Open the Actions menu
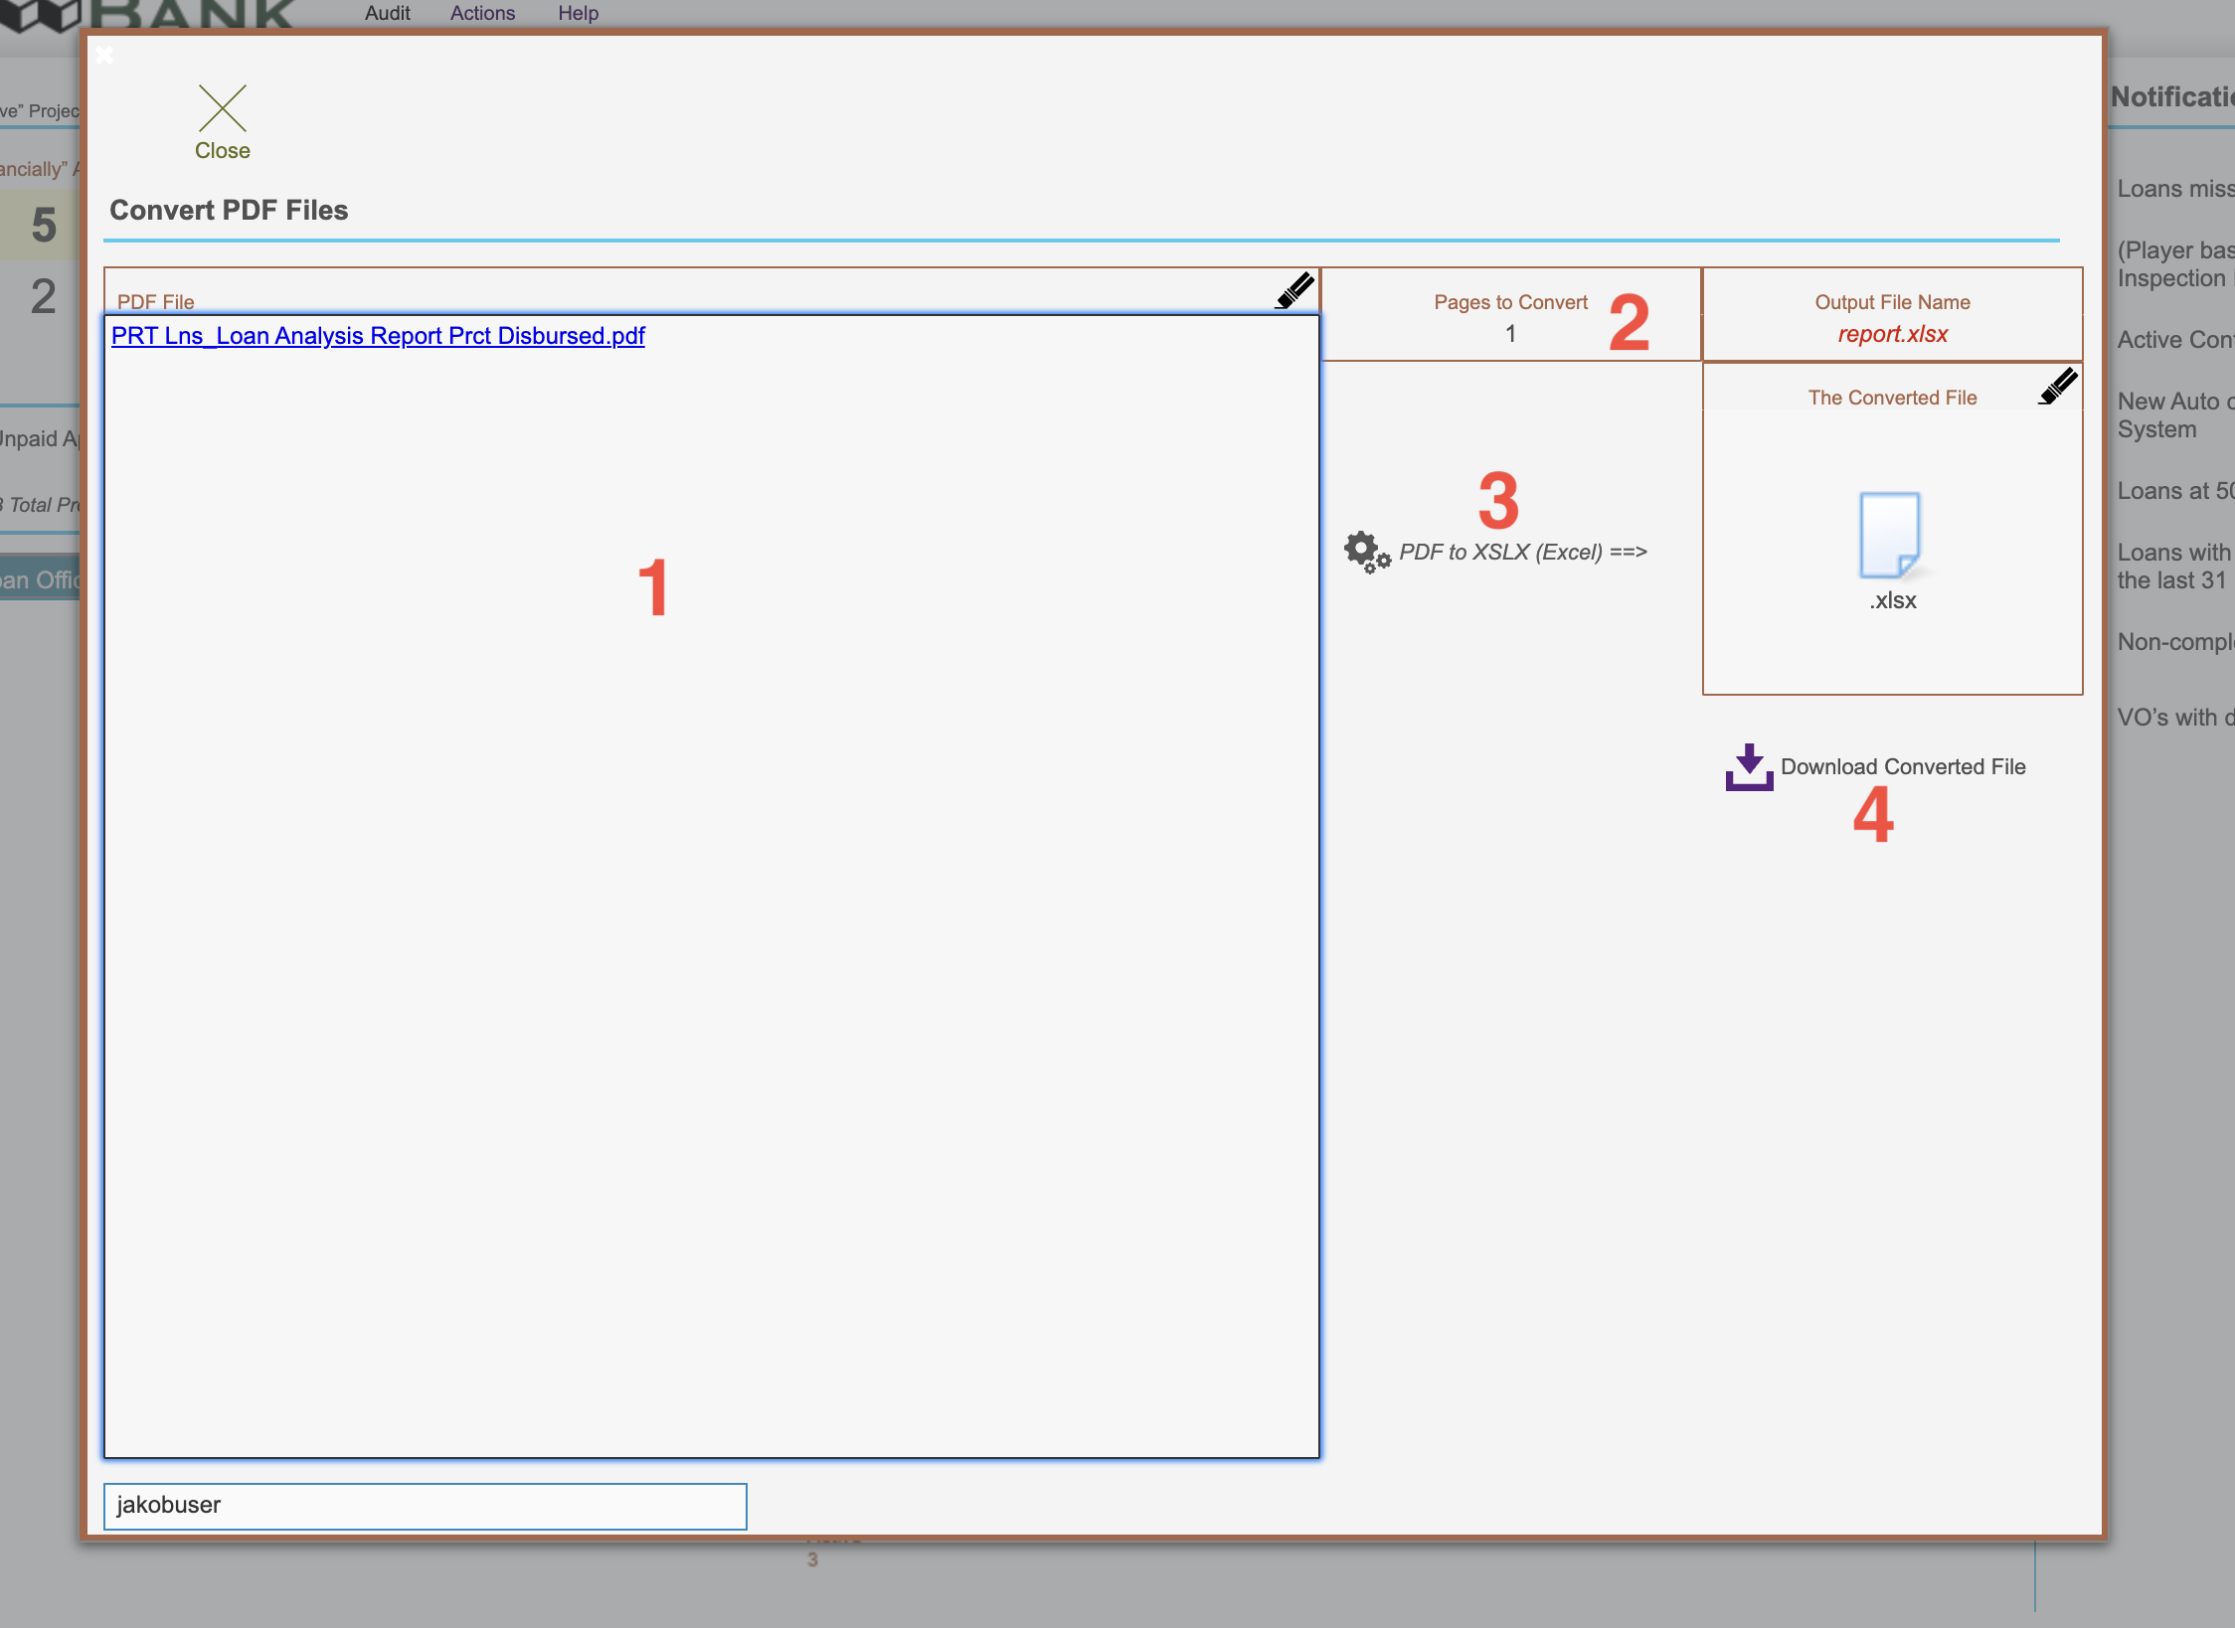The height and width of the screenshot is (1628, 2235). [482, 13]
